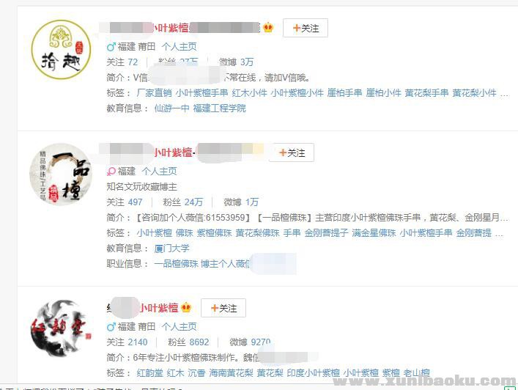Click the male gender icon of third user

[x=111, y=327]
